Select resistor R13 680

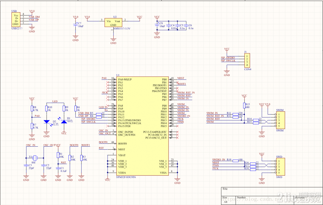click(x=244, y=105)
